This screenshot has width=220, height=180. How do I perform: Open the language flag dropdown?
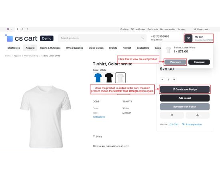10,29
